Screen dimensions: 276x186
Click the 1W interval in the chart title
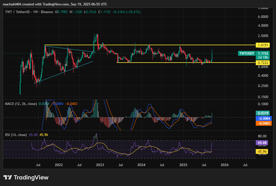click(35, 12)
